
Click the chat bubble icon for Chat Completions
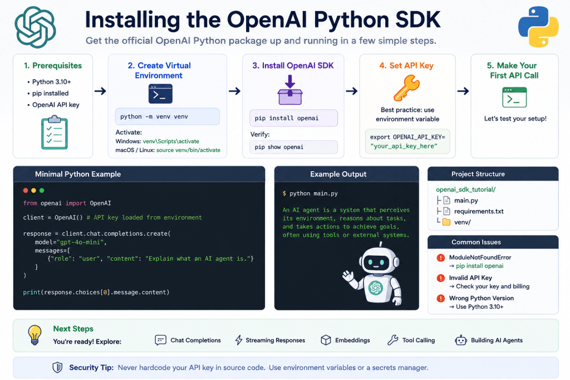click(160, 340)
